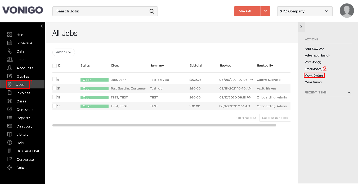Click the magnifier icon in Search Jobs
Image resolution: width=358 pixels, height=184 pixels.
[x=151, y=11]
